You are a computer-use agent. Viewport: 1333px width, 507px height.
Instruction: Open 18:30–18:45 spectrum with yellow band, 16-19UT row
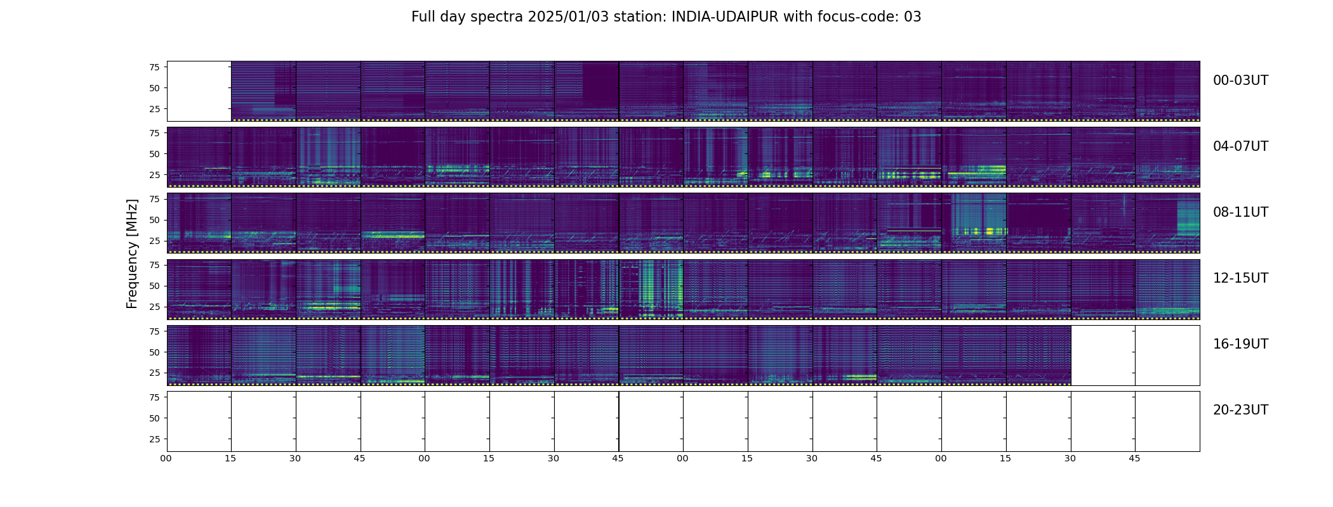[845, 356]
